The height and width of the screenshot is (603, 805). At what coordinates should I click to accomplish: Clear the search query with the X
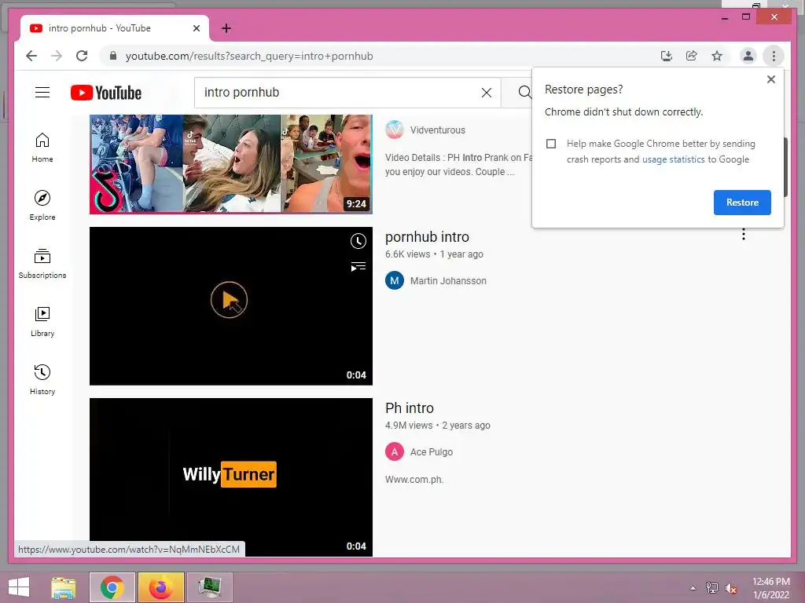[x=486, y=93]
